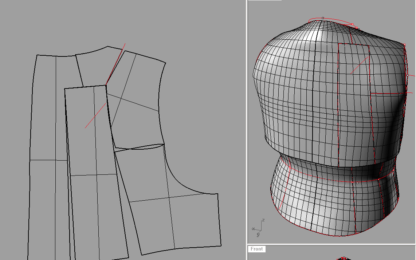Pick the red diagonal line on the mannequin chest
416x260 pixels.
tap(360, 65)
